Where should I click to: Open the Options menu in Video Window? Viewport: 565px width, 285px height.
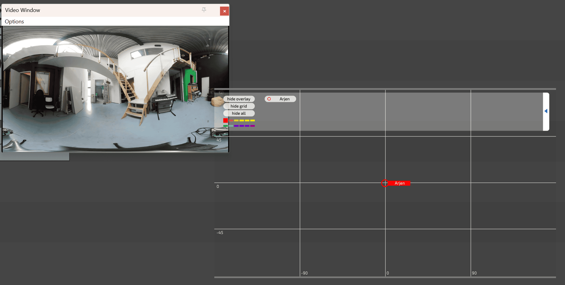pos(14,22)
